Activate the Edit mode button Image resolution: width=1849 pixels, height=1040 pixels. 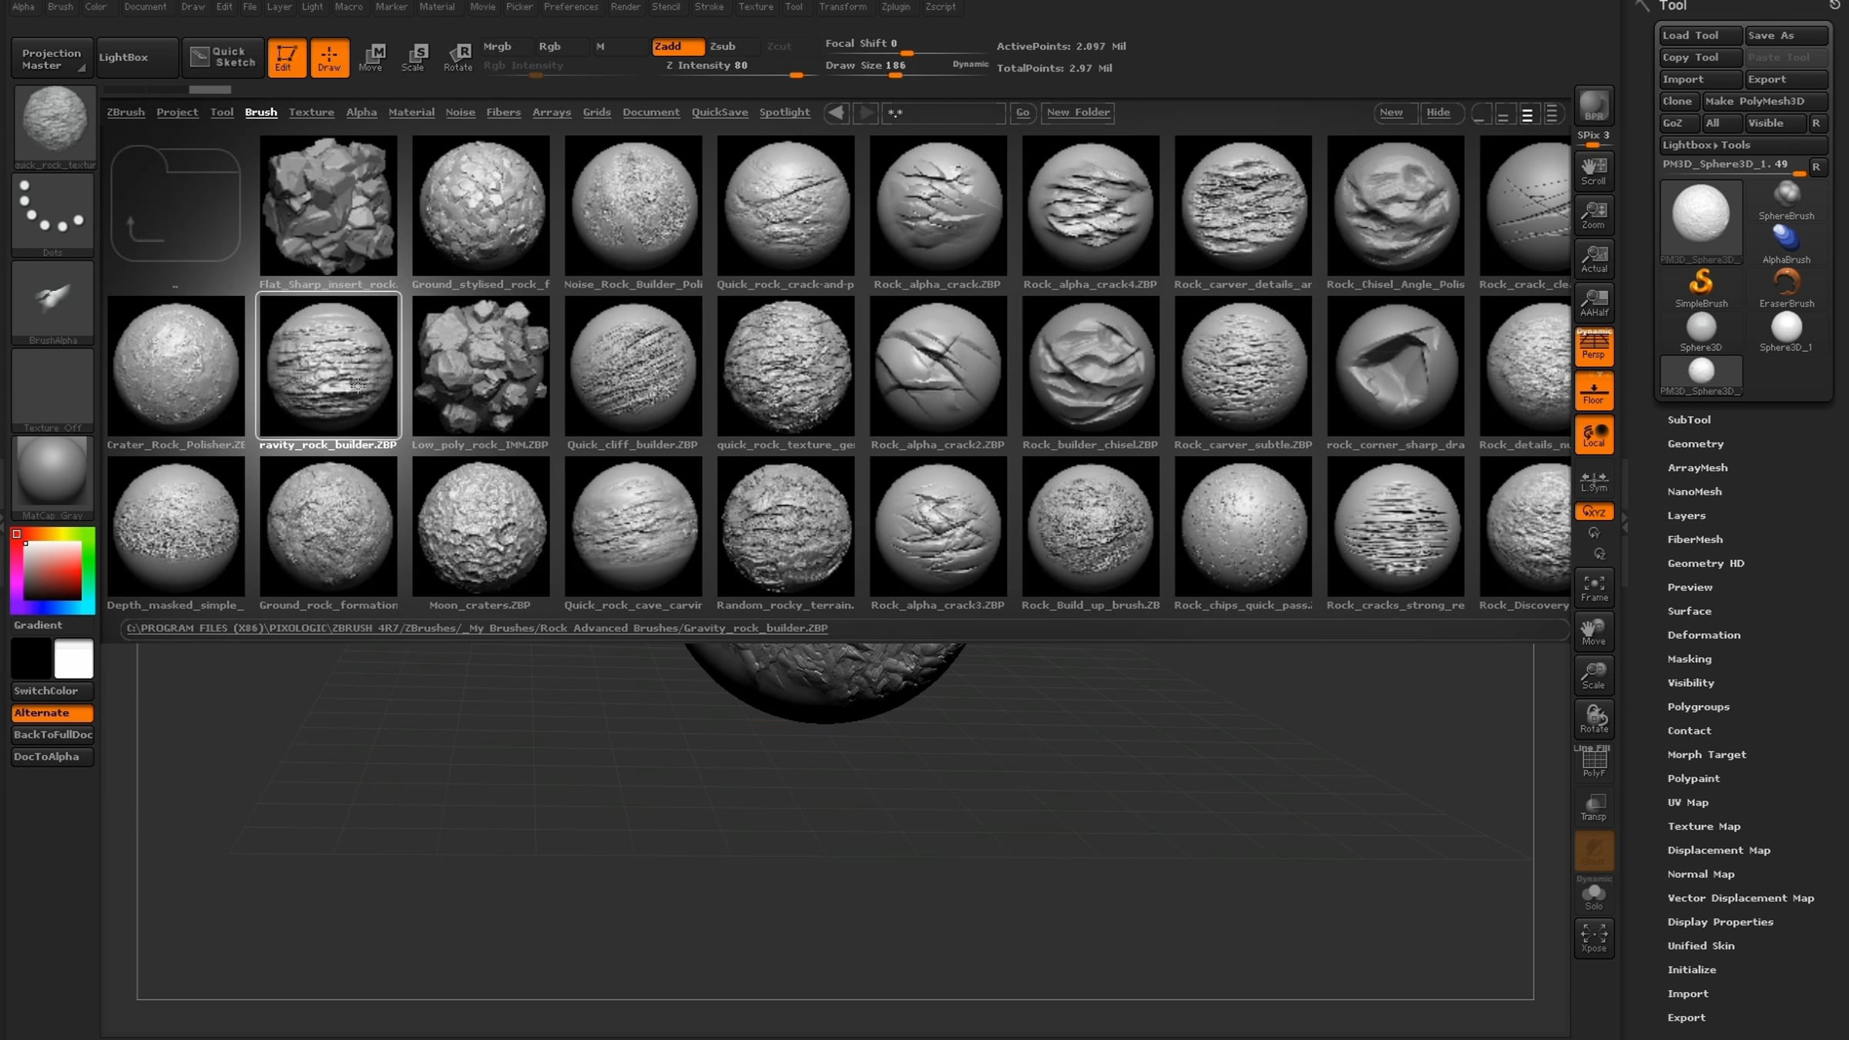click(x=286, y=57)
